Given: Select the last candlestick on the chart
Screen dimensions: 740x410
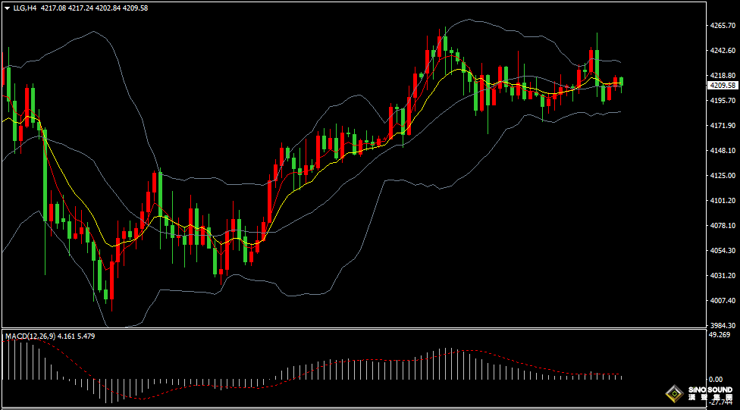Looking at the screenshot, I should click(x=621, y=82).
